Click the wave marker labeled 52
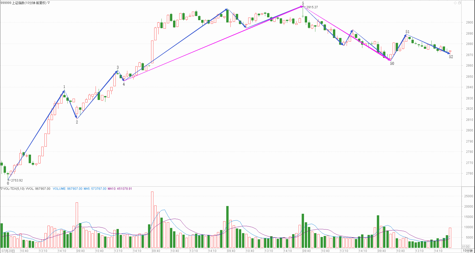The width and height of the screenshot is (475, 253). tap(451, 57)
